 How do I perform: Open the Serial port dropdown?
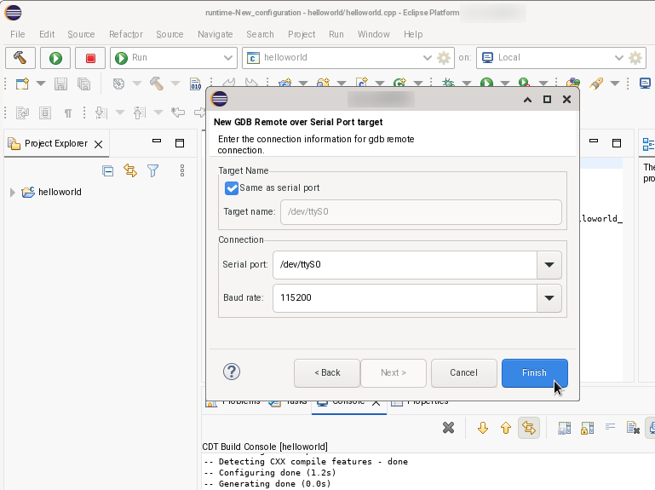click(549, 265)
